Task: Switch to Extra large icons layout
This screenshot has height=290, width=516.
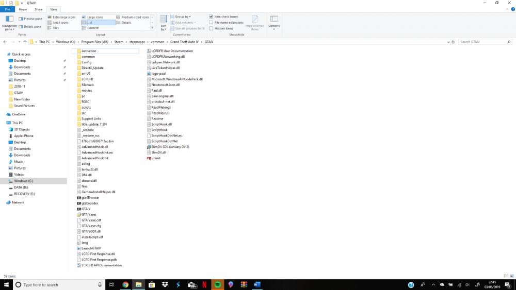Action: (61, 17)
